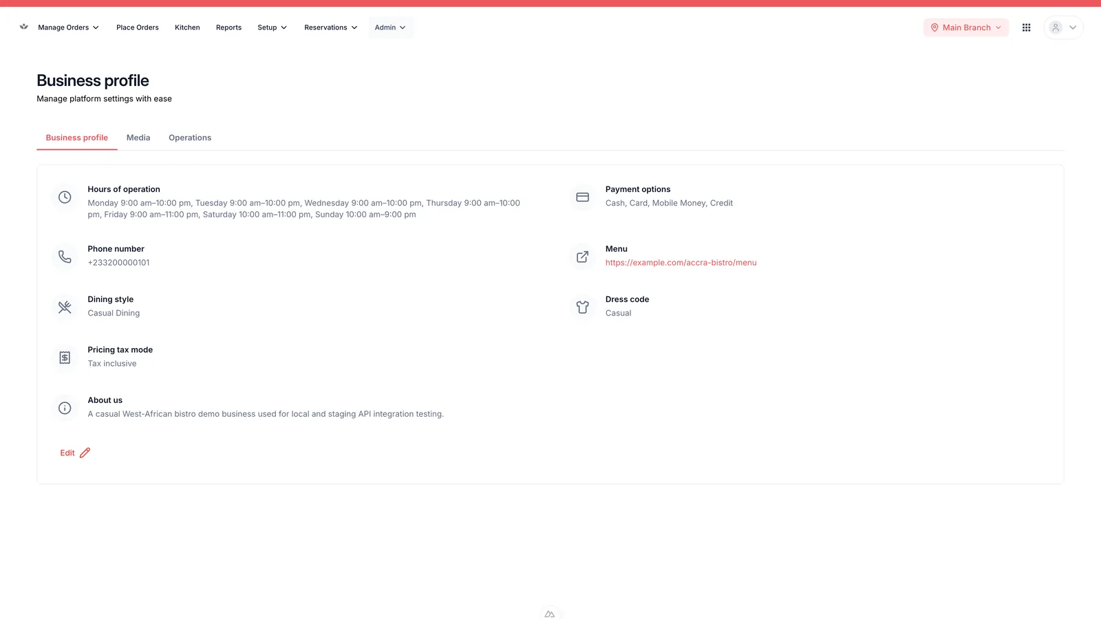Expand the Setup dropdown menu
Viewport: 1101px width, 619px height.
(x=272, y=28)
